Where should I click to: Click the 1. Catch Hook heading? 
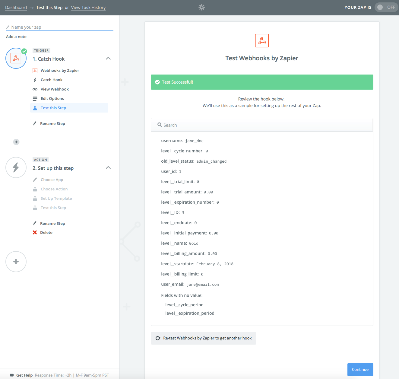[x=49, y=59]
